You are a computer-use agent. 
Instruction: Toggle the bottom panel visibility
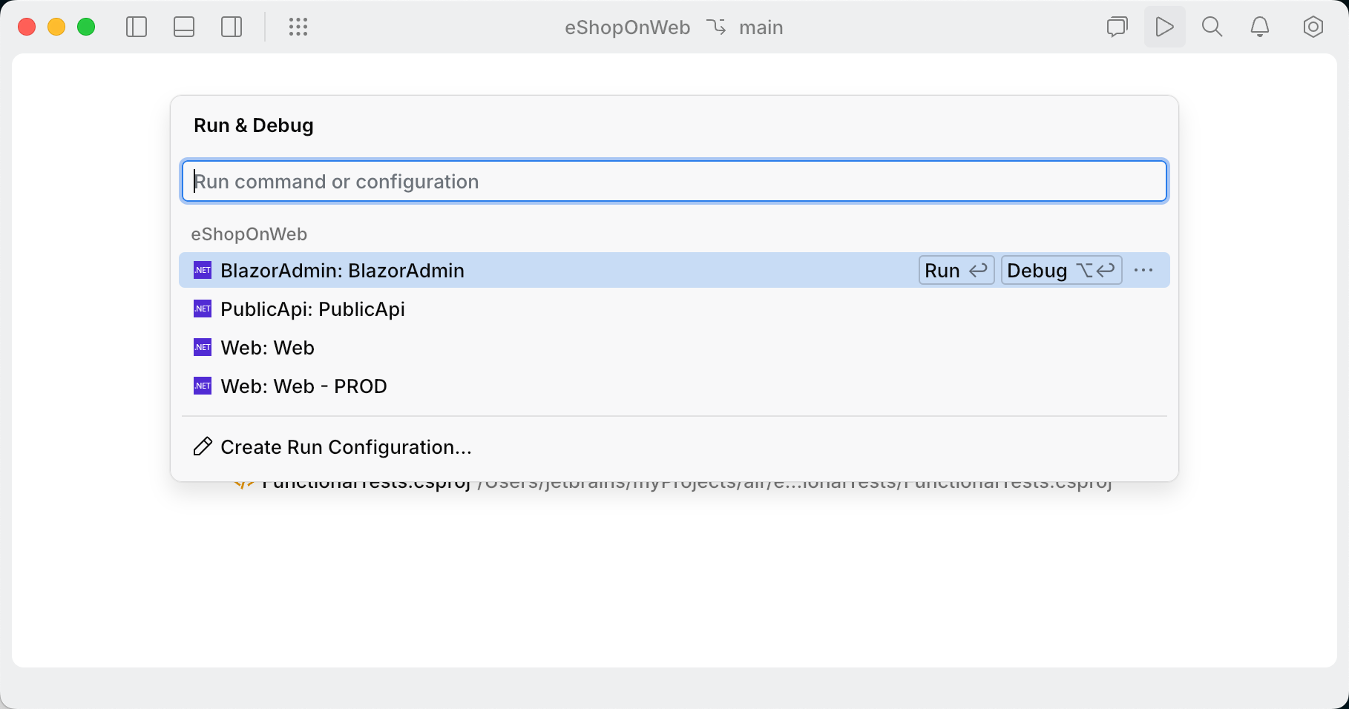click(x=184, y=27)
